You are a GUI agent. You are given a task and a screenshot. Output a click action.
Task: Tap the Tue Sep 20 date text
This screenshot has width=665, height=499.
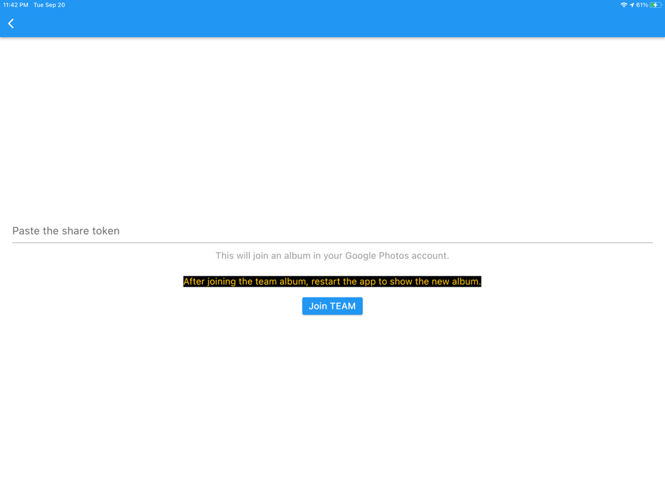click(x=49, y=5)
